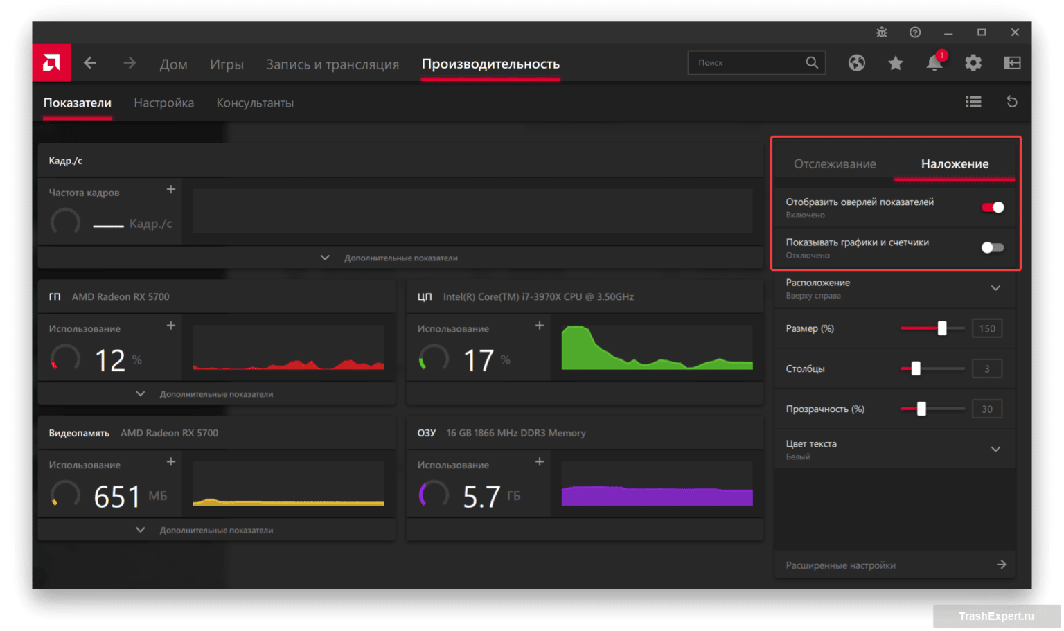Enable show graphs and counters toggle
Viewport: 1064px width, 631px height.
tap(992, 247)
